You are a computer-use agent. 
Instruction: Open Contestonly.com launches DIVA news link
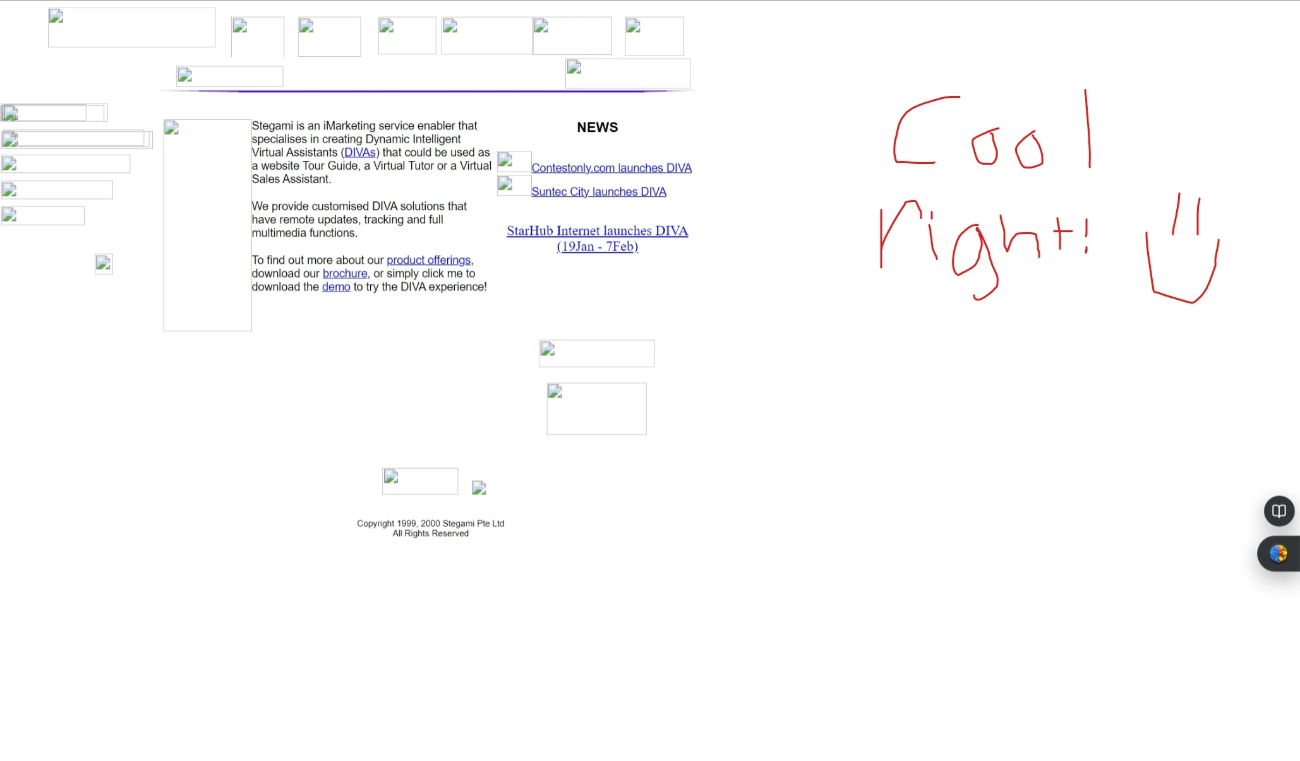611,168
